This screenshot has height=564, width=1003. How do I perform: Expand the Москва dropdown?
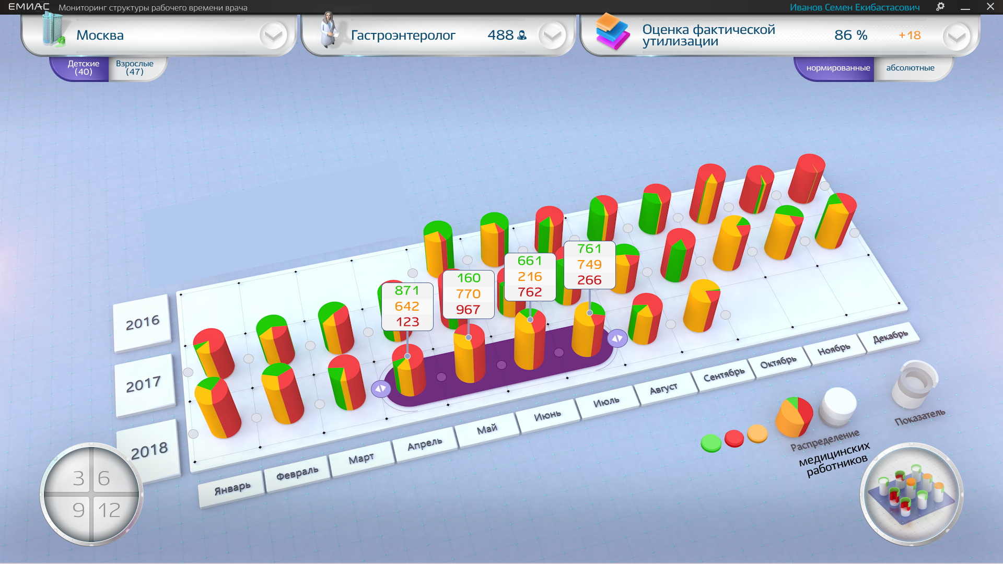coord(273,36)
